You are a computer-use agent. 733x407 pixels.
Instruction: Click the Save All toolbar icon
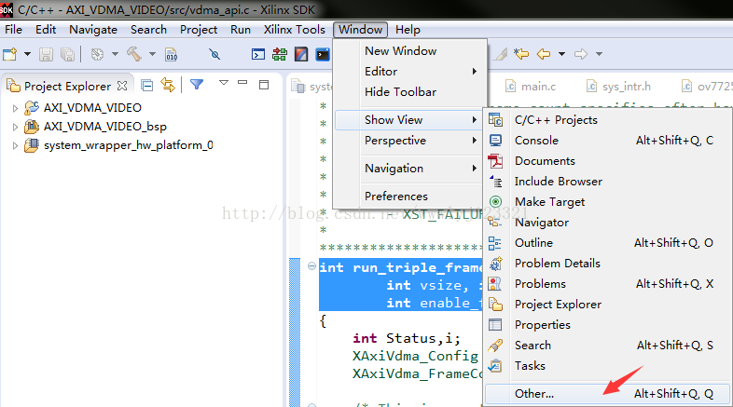pos(67,55)
